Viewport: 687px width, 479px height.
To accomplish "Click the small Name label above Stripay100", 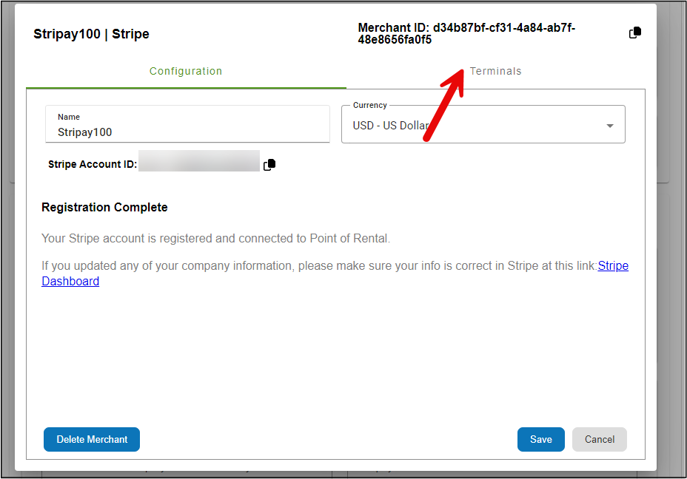I will coord(69,117).
